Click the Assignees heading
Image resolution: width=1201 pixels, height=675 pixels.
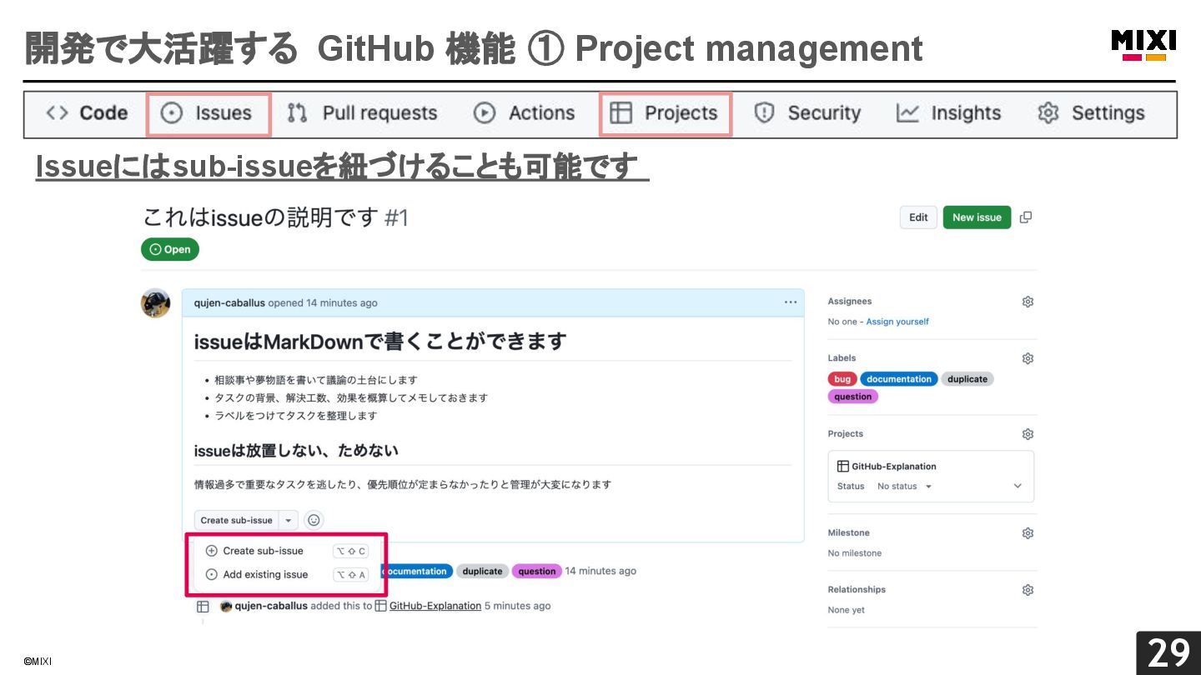[850, 302]
